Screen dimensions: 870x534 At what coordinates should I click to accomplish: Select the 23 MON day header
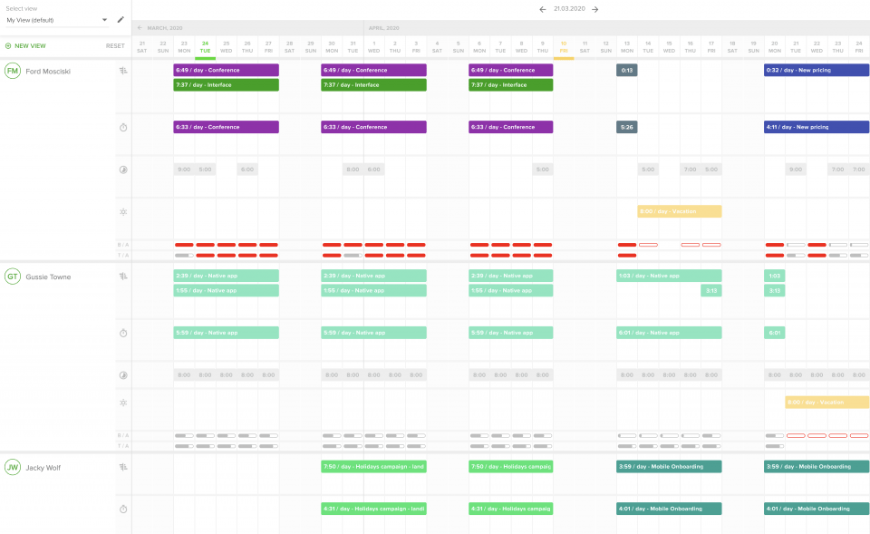[x=184, y=47]
